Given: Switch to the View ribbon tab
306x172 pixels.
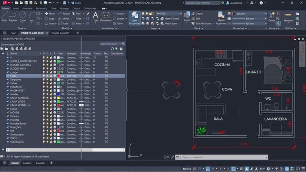Looking at the screenshot, I should [54, 9].
